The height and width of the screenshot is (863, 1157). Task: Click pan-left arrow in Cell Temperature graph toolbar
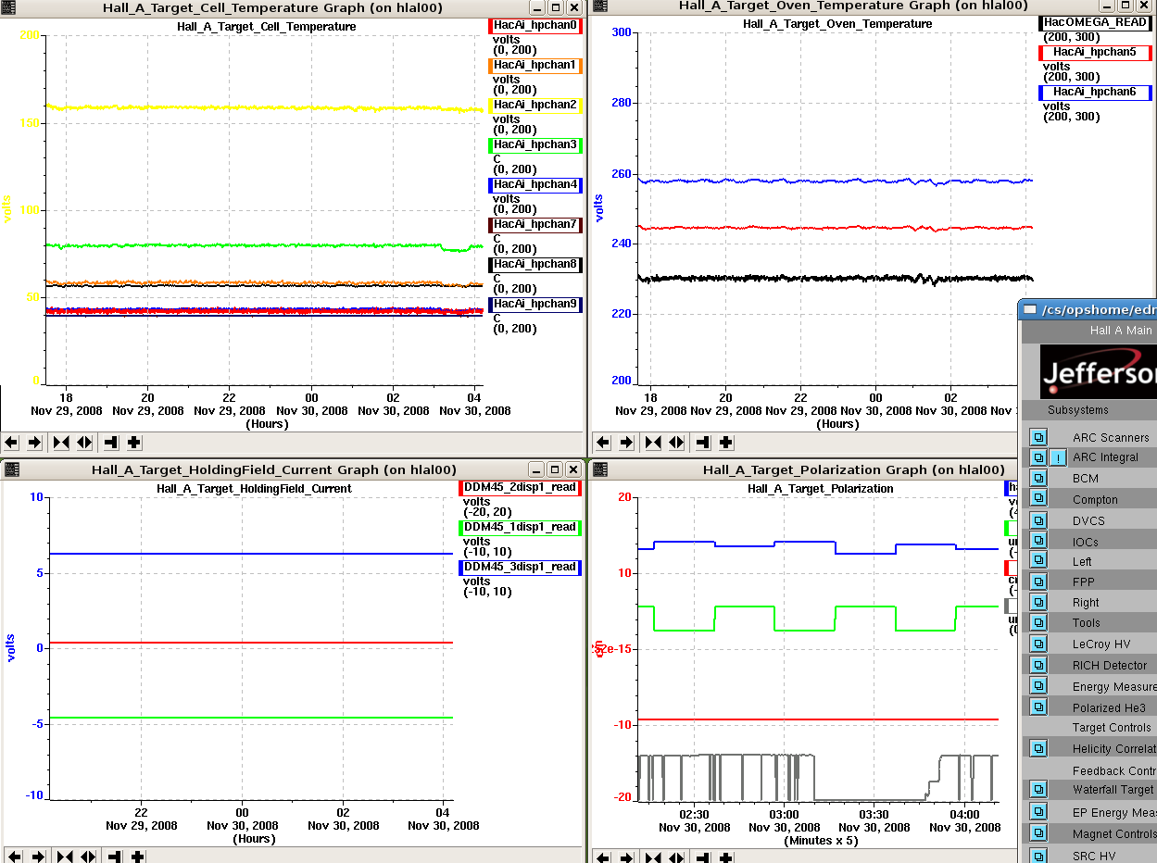coord(12,443)
